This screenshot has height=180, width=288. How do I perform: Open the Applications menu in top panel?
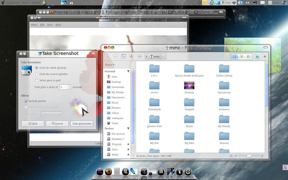13,3
